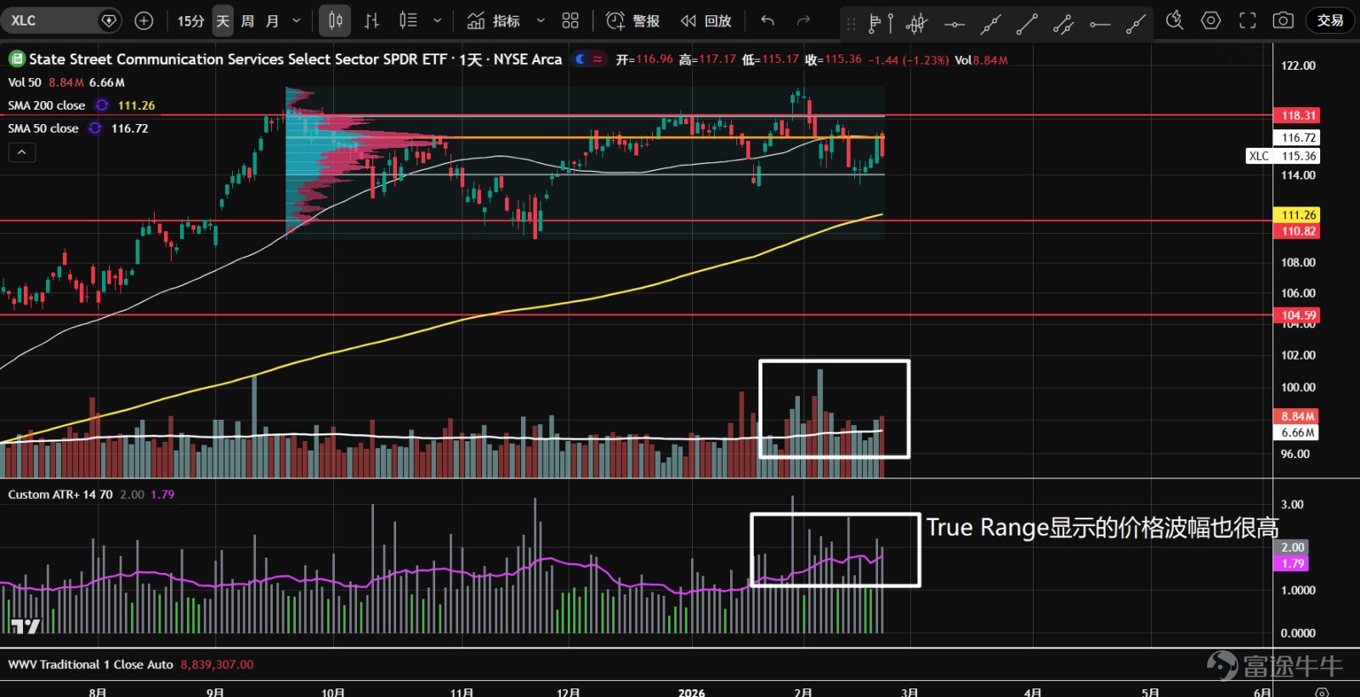The width and height of the screenshot is (1360, 697).
Task: Click the green symbol logo icon
Action: tap(16, 59)
